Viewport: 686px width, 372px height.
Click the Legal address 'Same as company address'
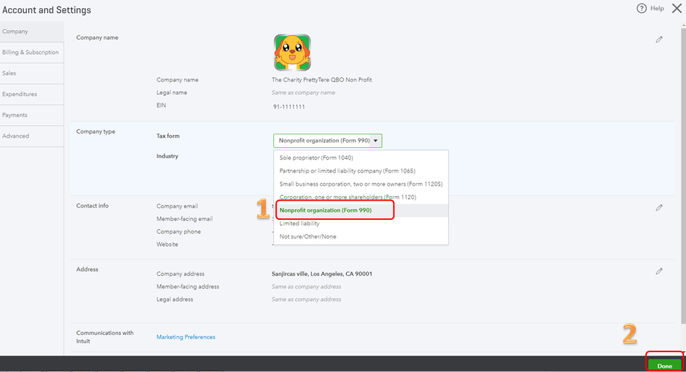click(306, 299)
